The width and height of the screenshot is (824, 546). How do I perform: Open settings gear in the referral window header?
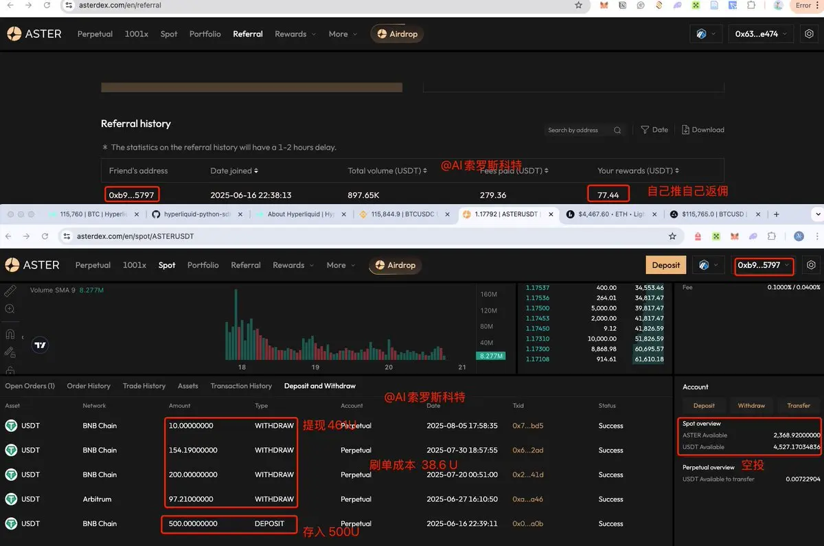[x=810, y=34]
